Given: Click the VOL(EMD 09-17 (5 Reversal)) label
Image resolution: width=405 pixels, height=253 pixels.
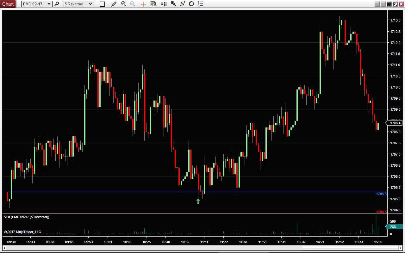Looking at the screenshot, I should point(27,217).
